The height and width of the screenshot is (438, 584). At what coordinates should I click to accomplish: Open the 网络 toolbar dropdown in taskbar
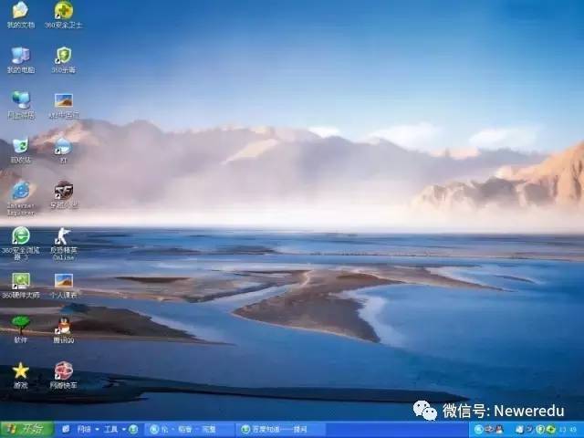tap(88, 430)
